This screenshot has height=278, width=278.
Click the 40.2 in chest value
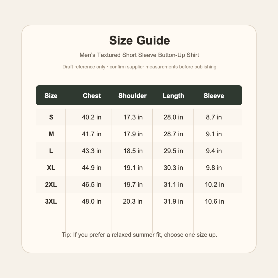91,117
